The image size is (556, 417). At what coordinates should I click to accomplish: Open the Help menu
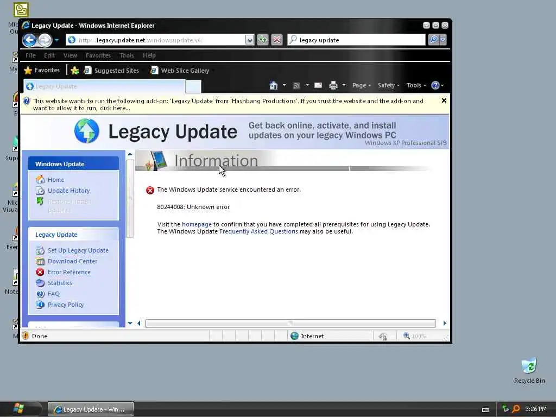tap(149, 55)
